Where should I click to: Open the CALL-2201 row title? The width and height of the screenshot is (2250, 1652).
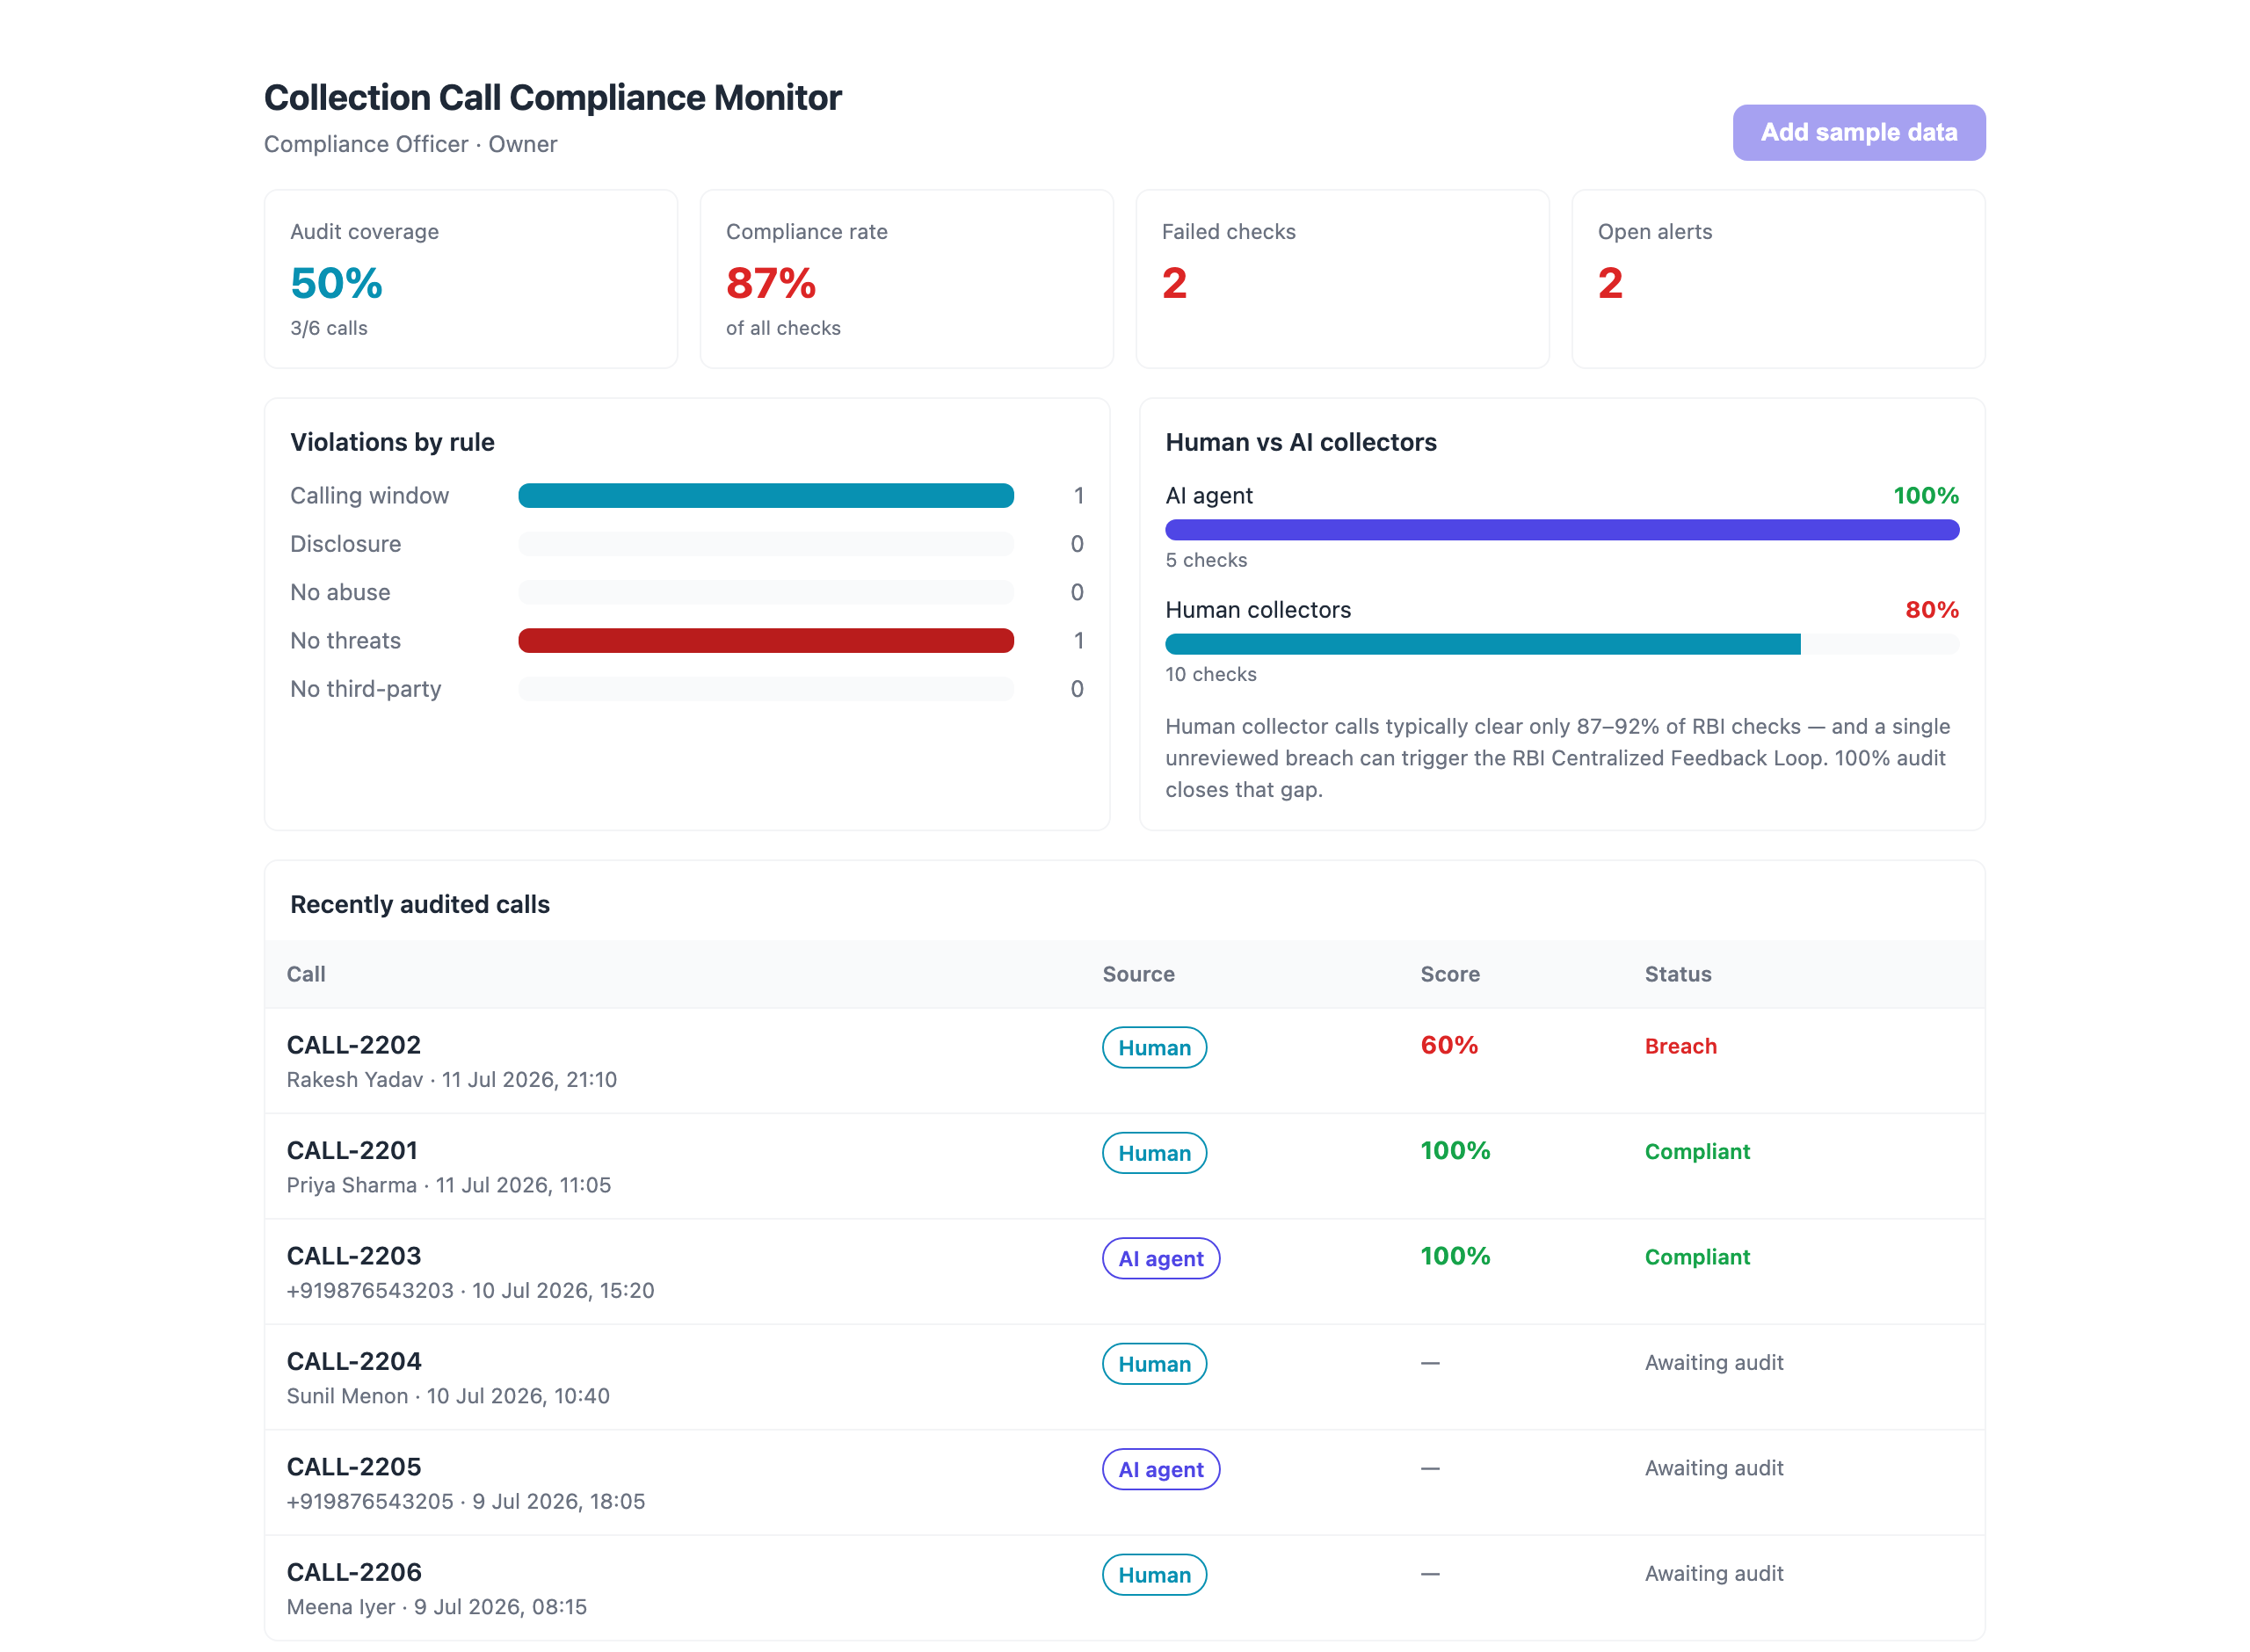click(x=352, y=1150)
